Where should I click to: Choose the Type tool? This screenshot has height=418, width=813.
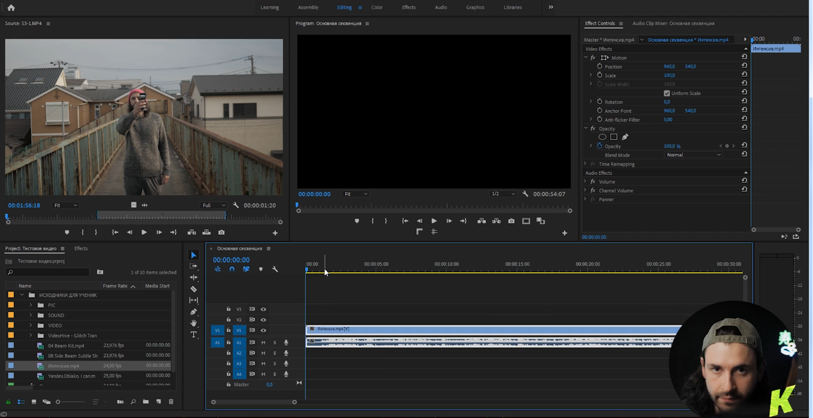click(x=194, y=334)
